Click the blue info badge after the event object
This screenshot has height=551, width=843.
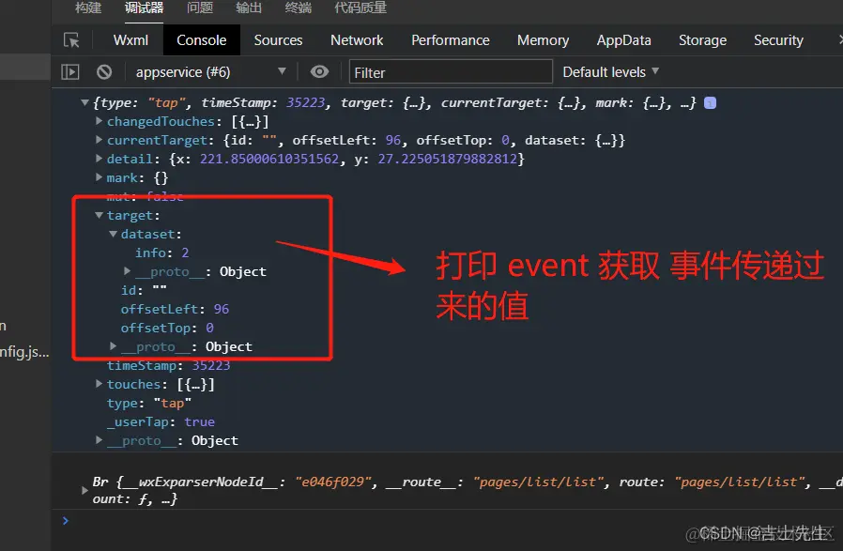[711, 102]
